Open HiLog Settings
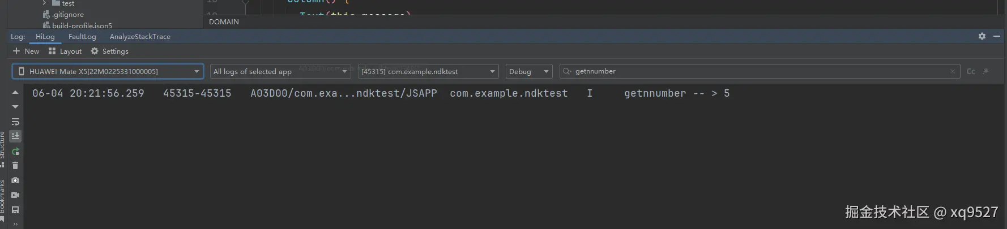 coord(110,51)
